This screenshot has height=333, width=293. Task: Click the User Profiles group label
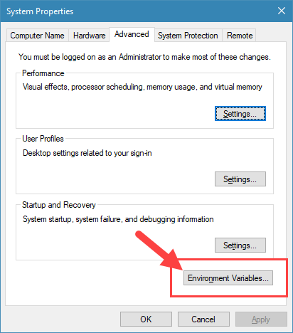43,139
